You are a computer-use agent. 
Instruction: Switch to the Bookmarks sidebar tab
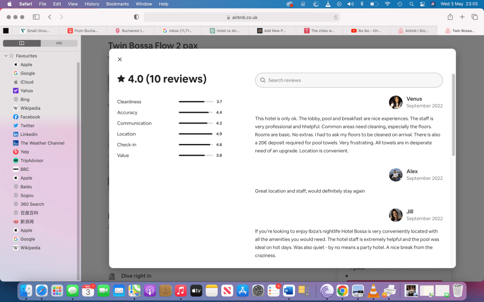pyautogui.click(x=22, y=43)
